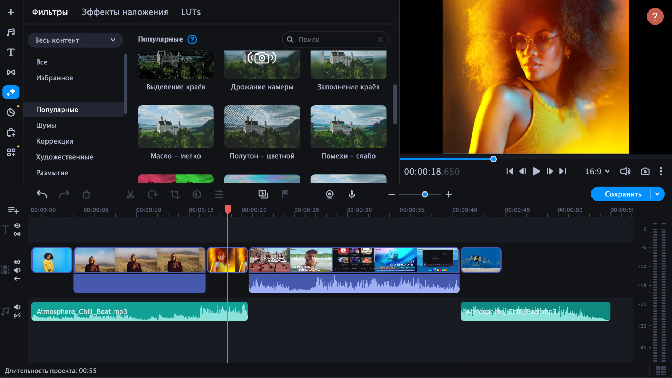Start a webcam recording
Viewport: 672px width, 378px height.
[x=329, y=194]
